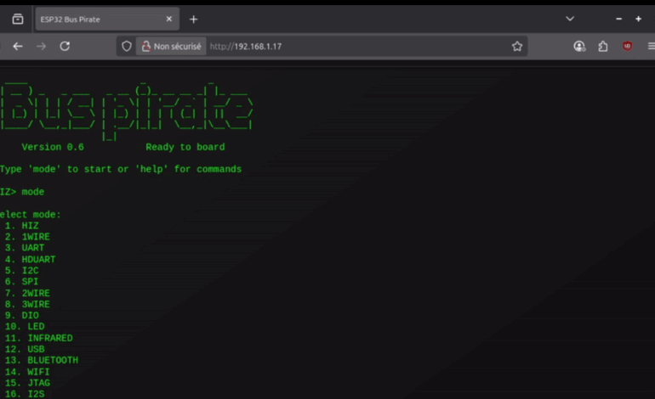Open a new tab with the plus button
This screenshot has height=399, width=655.
pos(193,20)
